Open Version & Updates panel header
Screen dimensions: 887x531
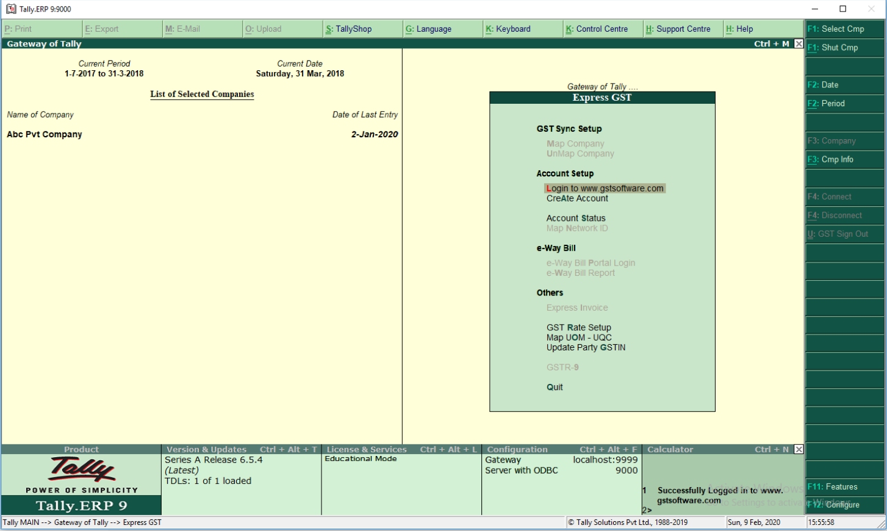tap(242, 449)
